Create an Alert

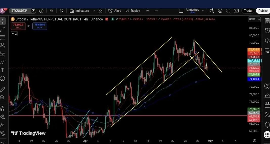115,11
